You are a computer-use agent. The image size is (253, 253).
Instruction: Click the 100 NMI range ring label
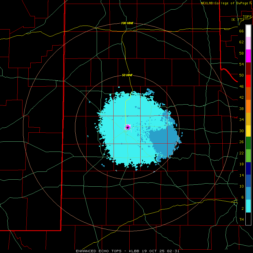(127, 23)
